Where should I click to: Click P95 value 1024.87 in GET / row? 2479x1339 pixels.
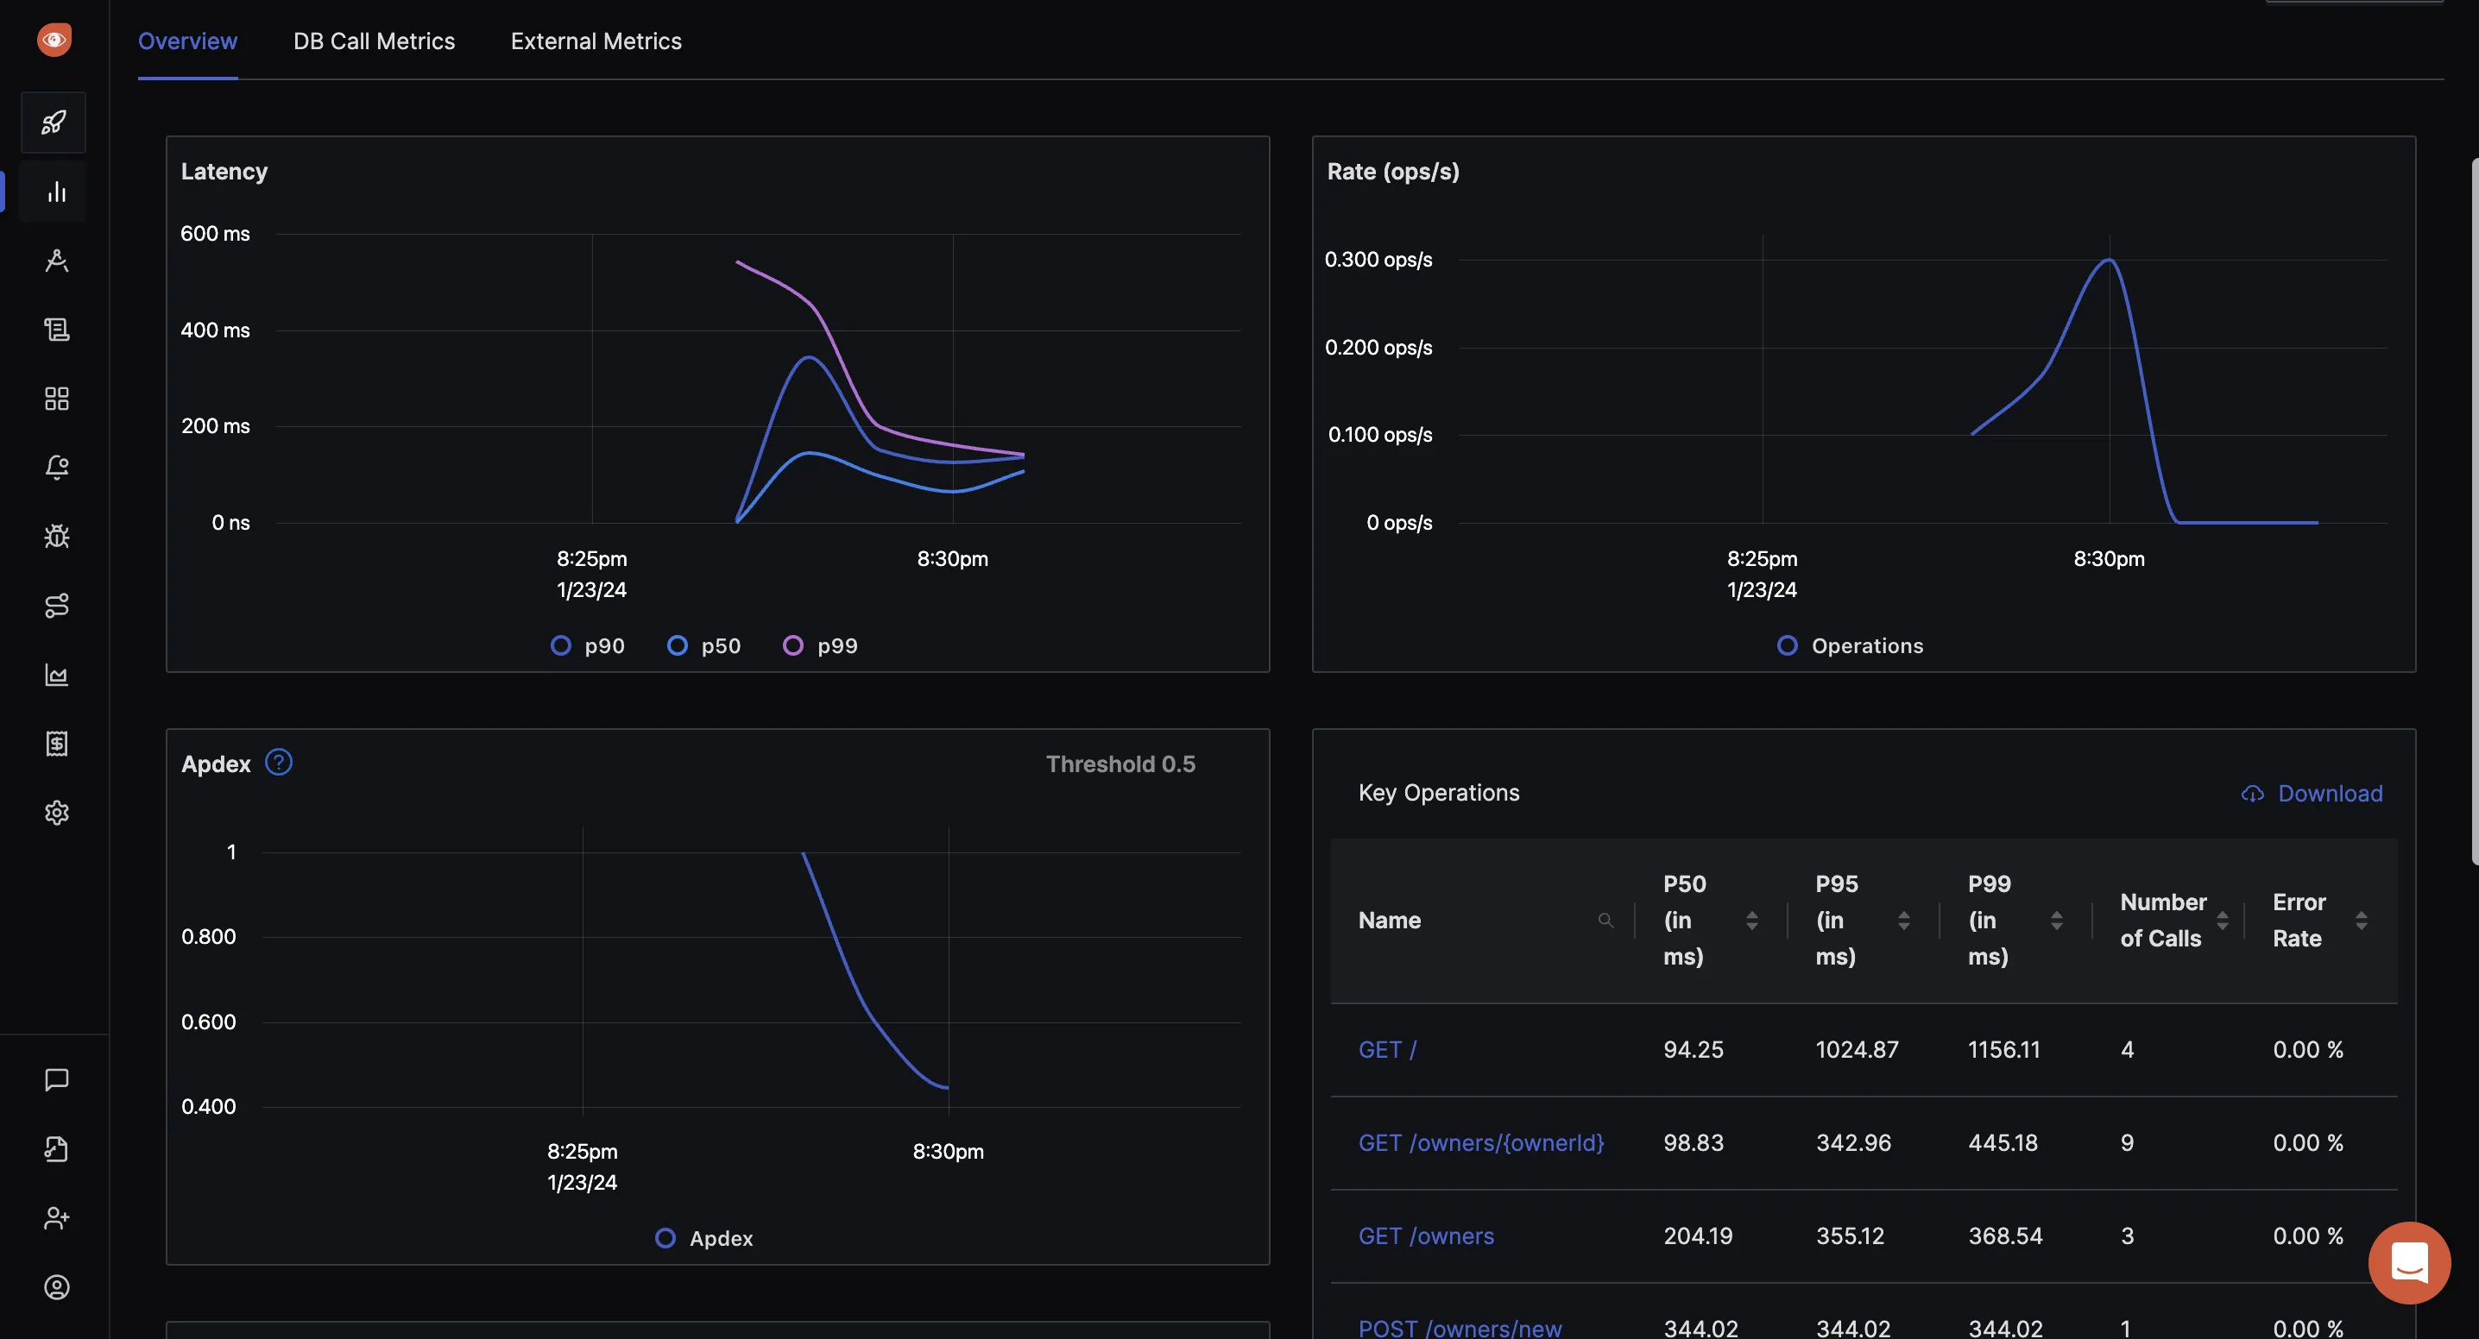click(x=1857, y=1049)
